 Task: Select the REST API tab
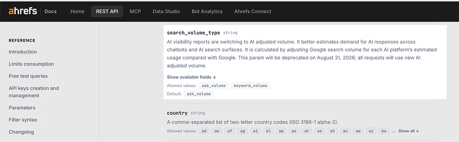point(107,11)
